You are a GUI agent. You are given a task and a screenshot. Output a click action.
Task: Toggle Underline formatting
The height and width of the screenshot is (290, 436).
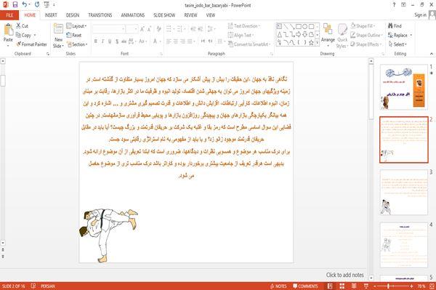110,41
